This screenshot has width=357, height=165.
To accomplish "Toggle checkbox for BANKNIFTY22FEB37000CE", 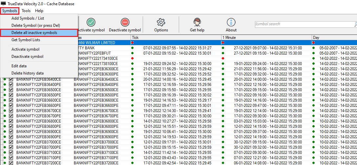I will 11,142.
